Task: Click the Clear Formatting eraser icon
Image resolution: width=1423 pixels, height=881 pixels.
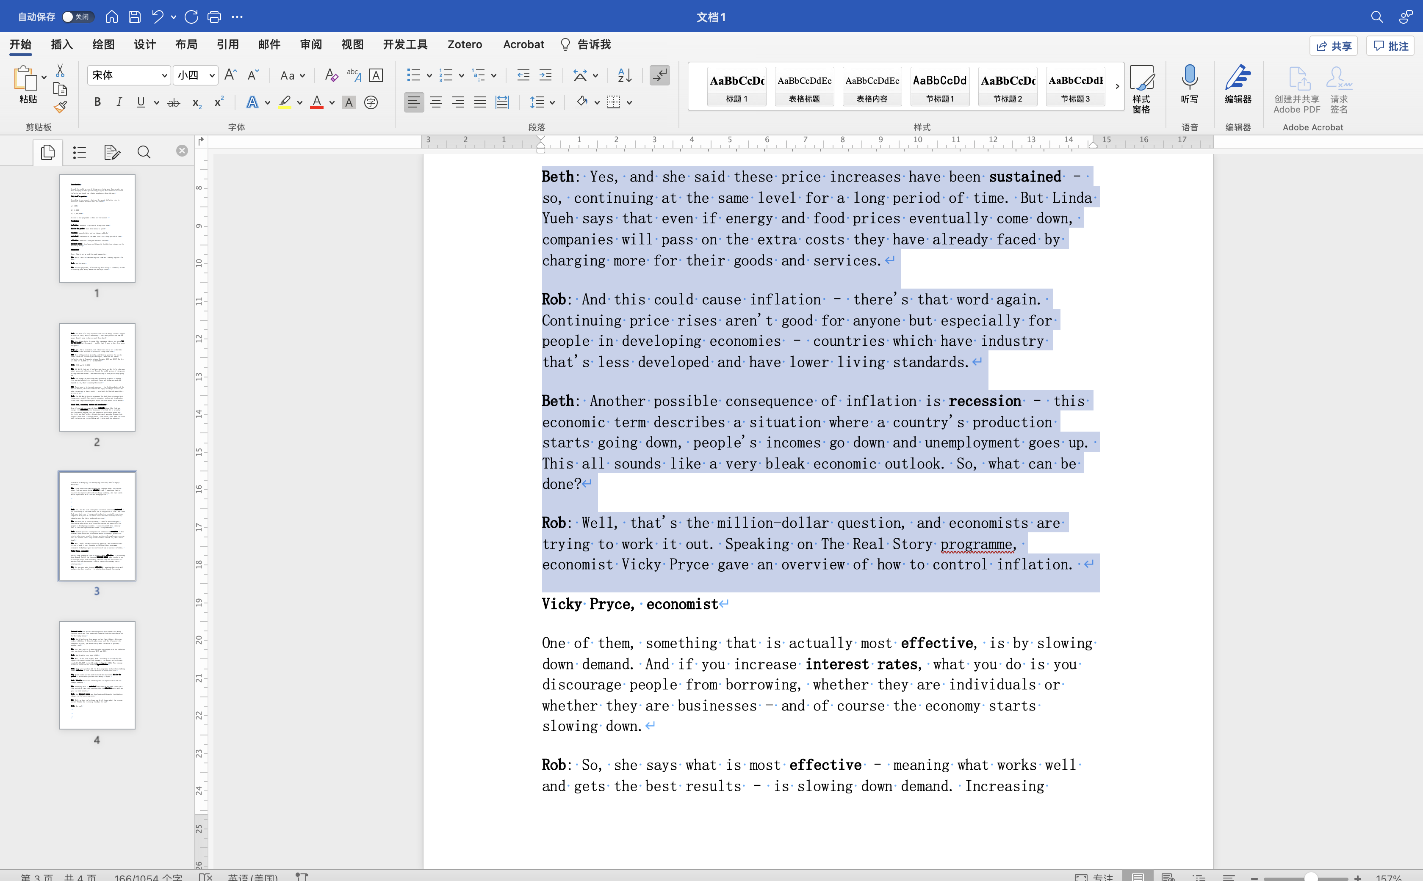Action: pos(331,75)
